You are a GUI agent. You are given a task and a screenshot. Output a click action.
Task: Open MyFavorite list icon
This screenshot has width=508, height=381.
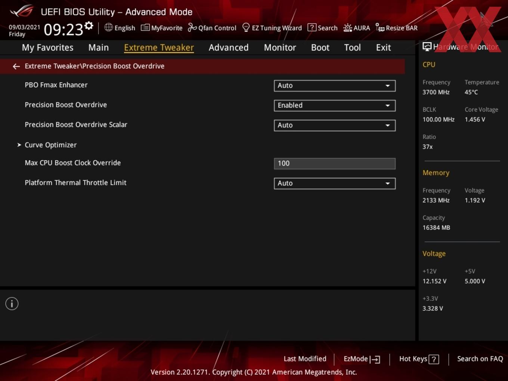(x=145, y=28)
